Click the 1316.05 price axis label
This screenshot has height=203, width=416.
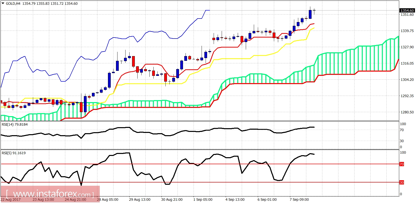(x=407, y=63)
